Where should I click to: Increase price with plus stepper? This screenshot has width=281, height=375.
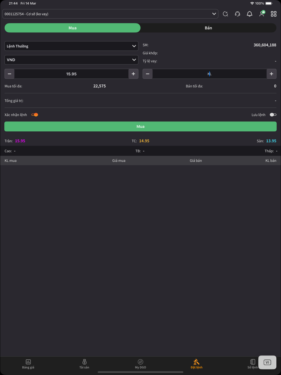pos(133,74)
